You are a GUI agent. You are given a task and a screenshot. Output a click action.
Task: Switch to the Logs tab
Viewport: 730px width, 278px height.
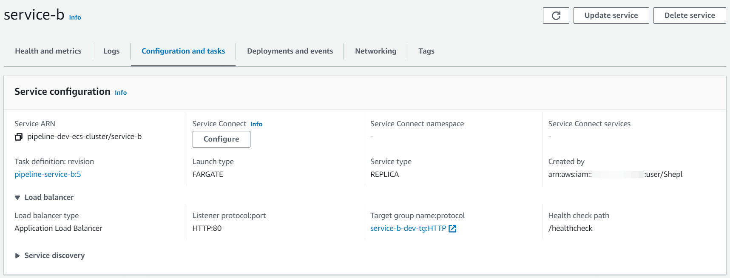(111, 51)
